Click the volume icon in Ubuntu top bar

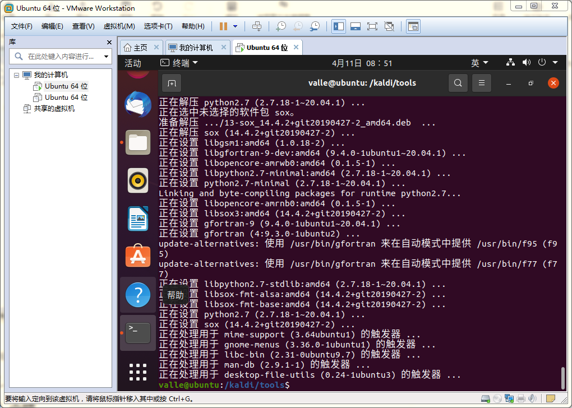[527, 62]
